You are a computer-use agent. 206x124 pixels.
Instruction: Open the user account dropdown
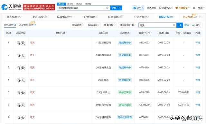pos(201,8)
